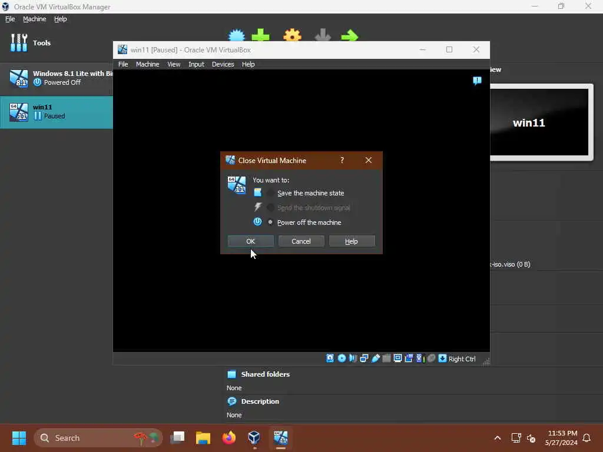The width and height of the screenshot is (603, 452).
Task: Switch to win11 VM taskbar icon
Action: click(x=281, y=438)
